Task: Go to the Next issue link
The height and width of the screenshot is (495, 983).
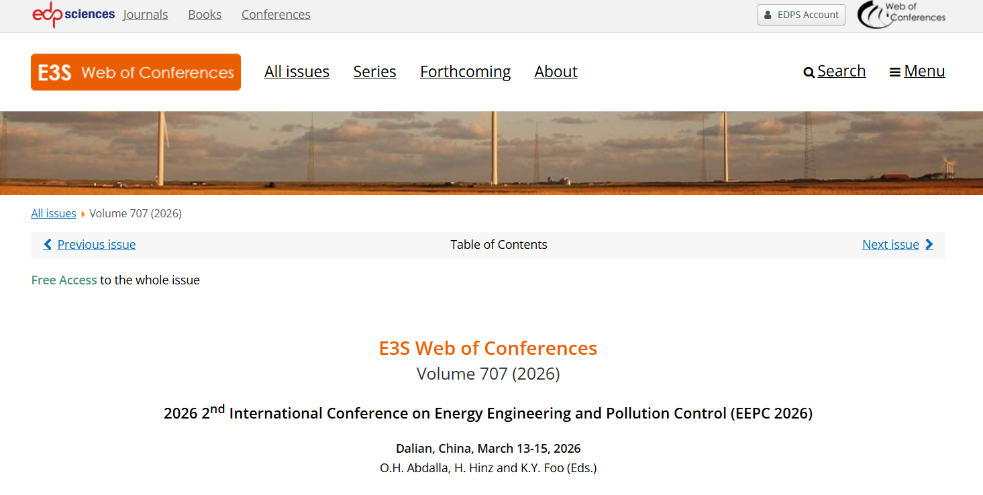Action: (890, 244)
